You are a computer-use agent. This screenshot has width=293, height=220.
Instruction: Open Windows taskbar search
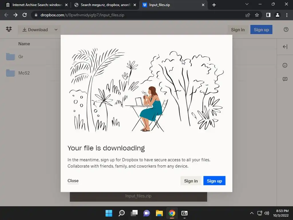pyautogui.click(x=121, y=213)
